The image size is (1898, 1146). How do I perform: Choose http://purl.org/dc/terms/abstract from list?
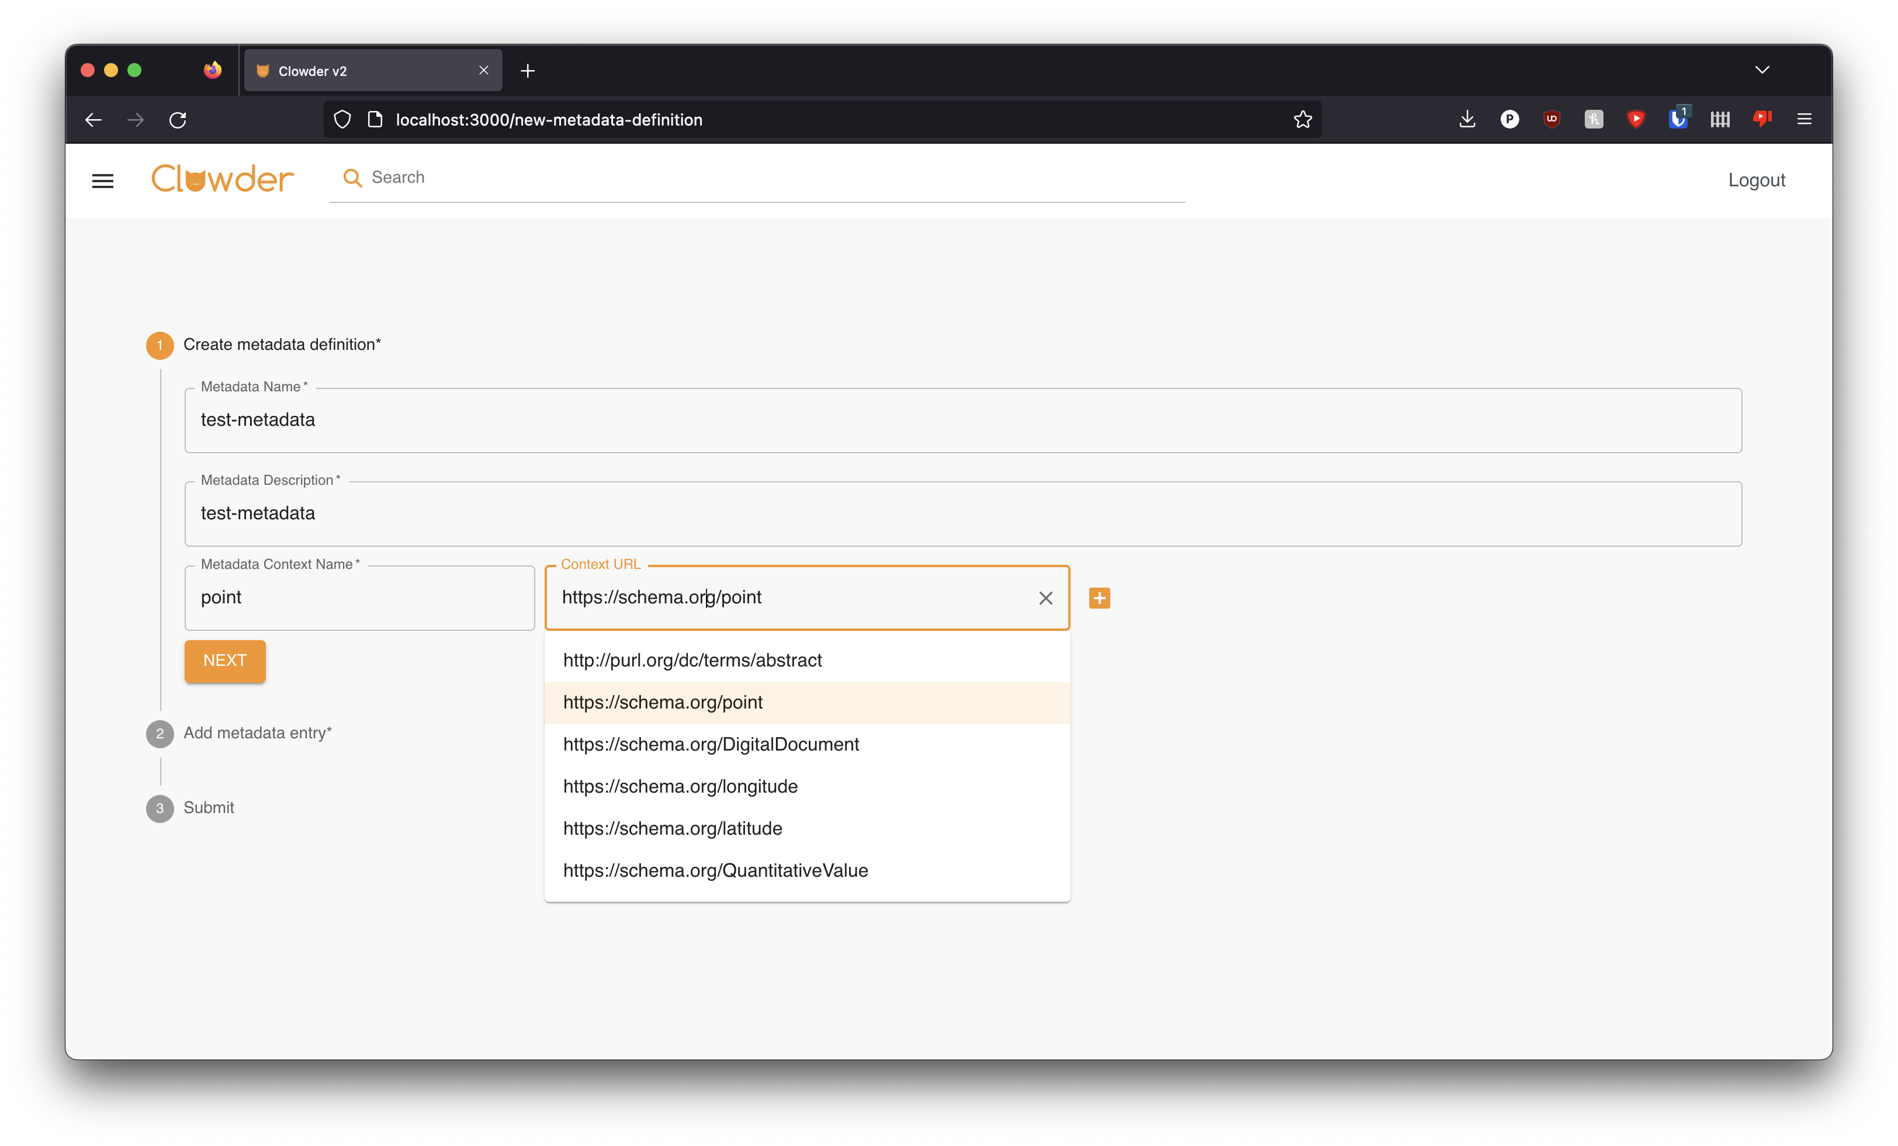click(692, 660)
